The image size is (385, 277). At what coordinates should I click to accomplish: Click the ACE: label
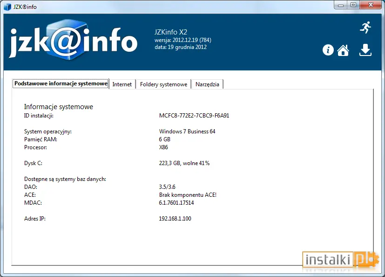pos(30,195)
